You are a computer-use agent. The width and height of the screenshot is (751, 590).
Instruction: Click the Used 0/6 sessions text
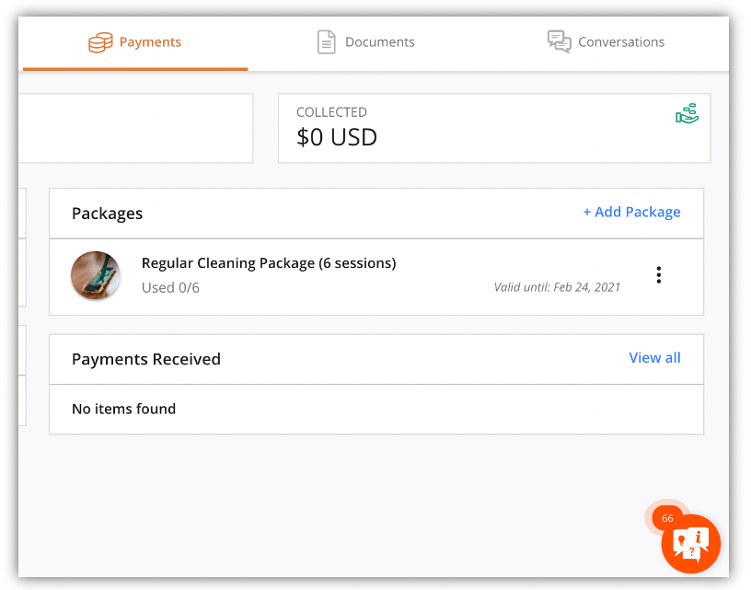[170, 288]
